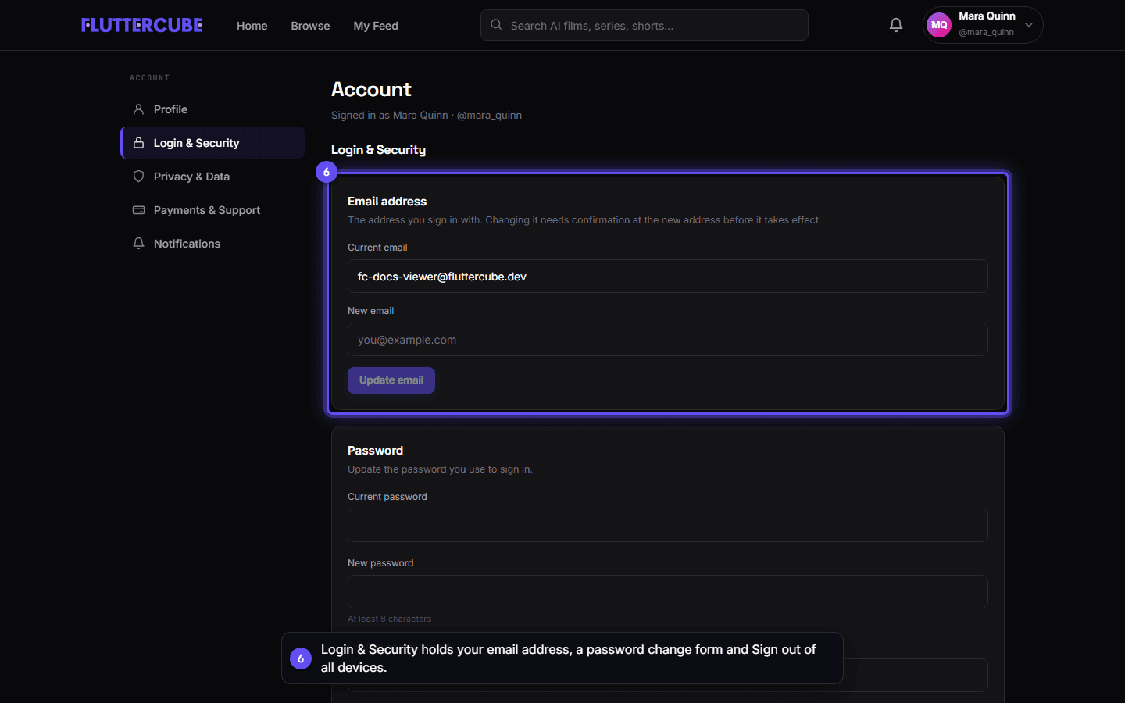Click the Password card heading

[375, 451]
